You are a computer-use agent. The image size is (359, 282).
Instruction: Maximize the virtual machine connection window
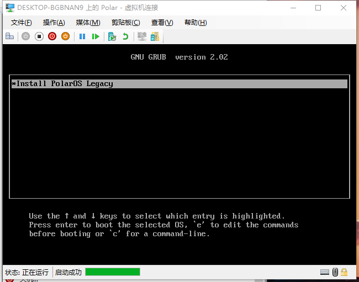[x=318, y=8]
